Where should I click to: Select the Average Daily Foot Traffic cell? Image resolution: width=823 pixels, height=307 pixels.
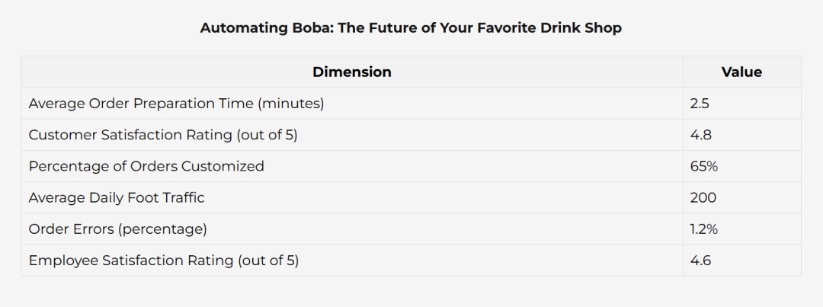[x=351, y=198]
